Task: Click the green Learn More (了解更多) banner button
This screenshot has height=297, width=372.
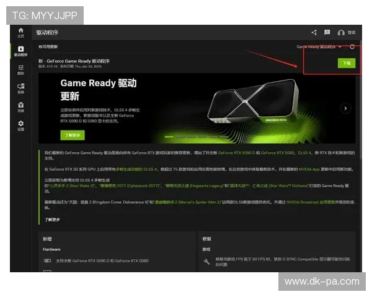Action: 73,135
